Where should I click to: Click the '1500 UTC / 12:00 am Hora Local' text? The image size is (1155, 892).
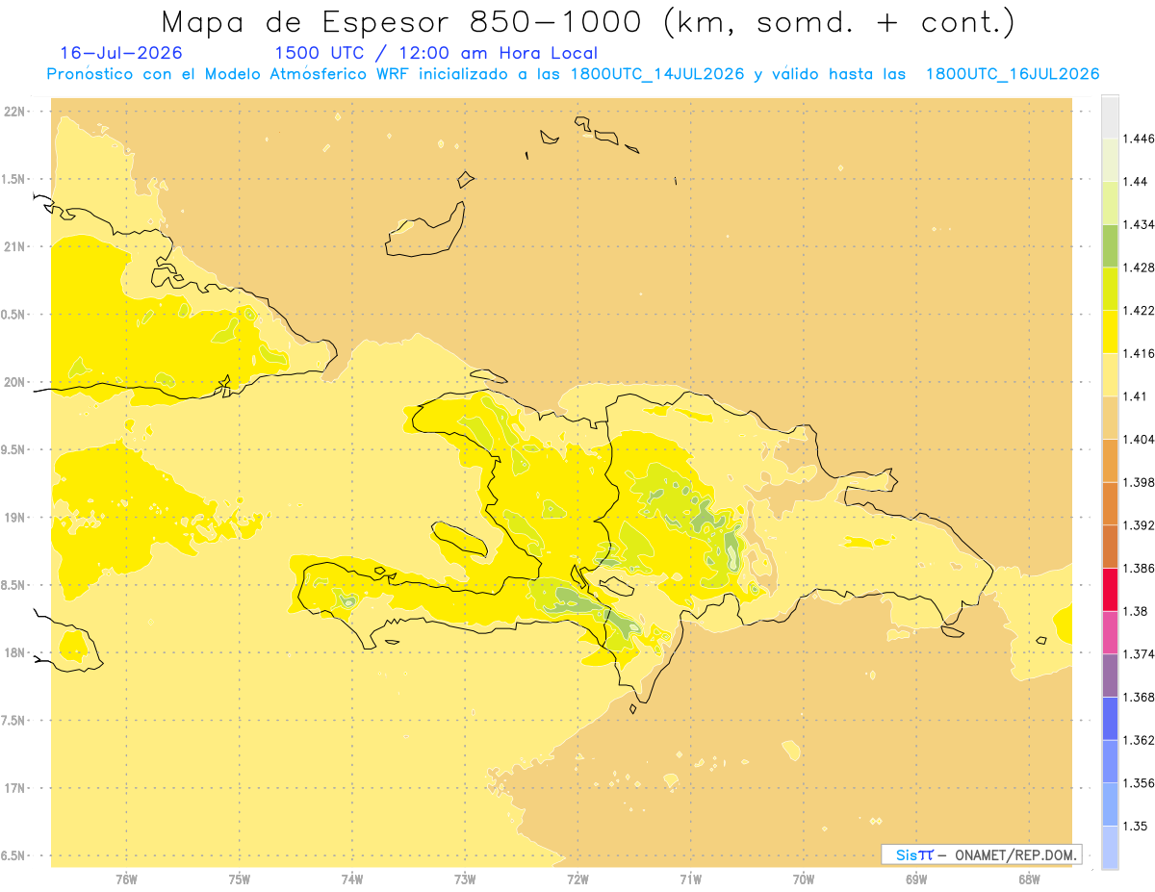[x=436, y=53]
